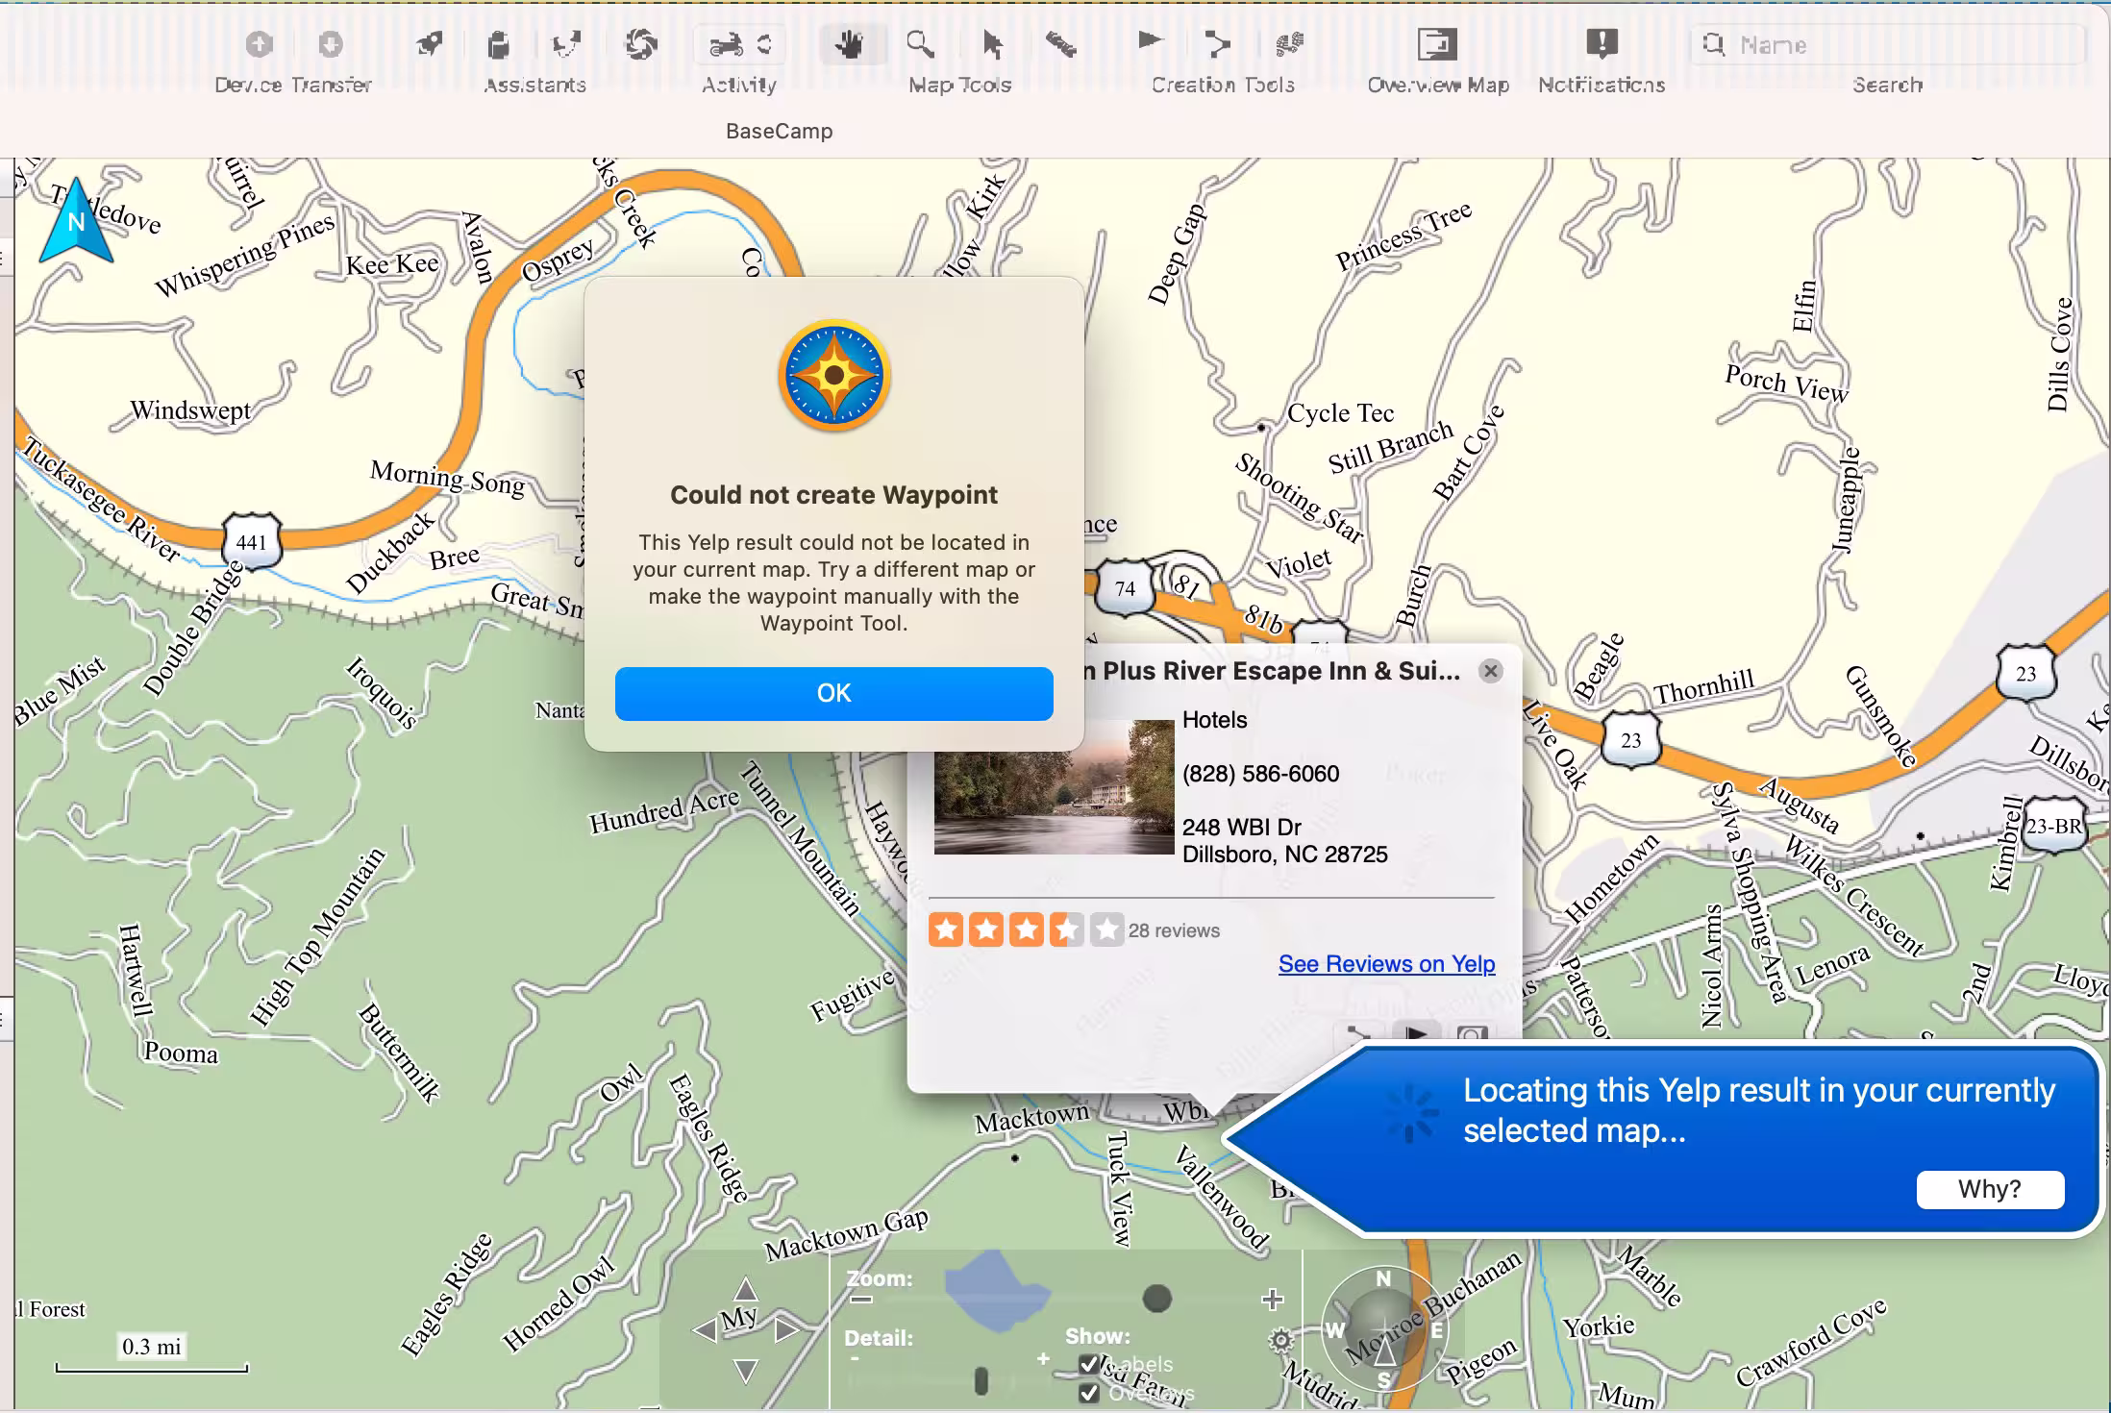The width and height of the screenshot is (2111, 1413).
Task: Click the hotel river photo thumbnail
Action: [1054, 786]
